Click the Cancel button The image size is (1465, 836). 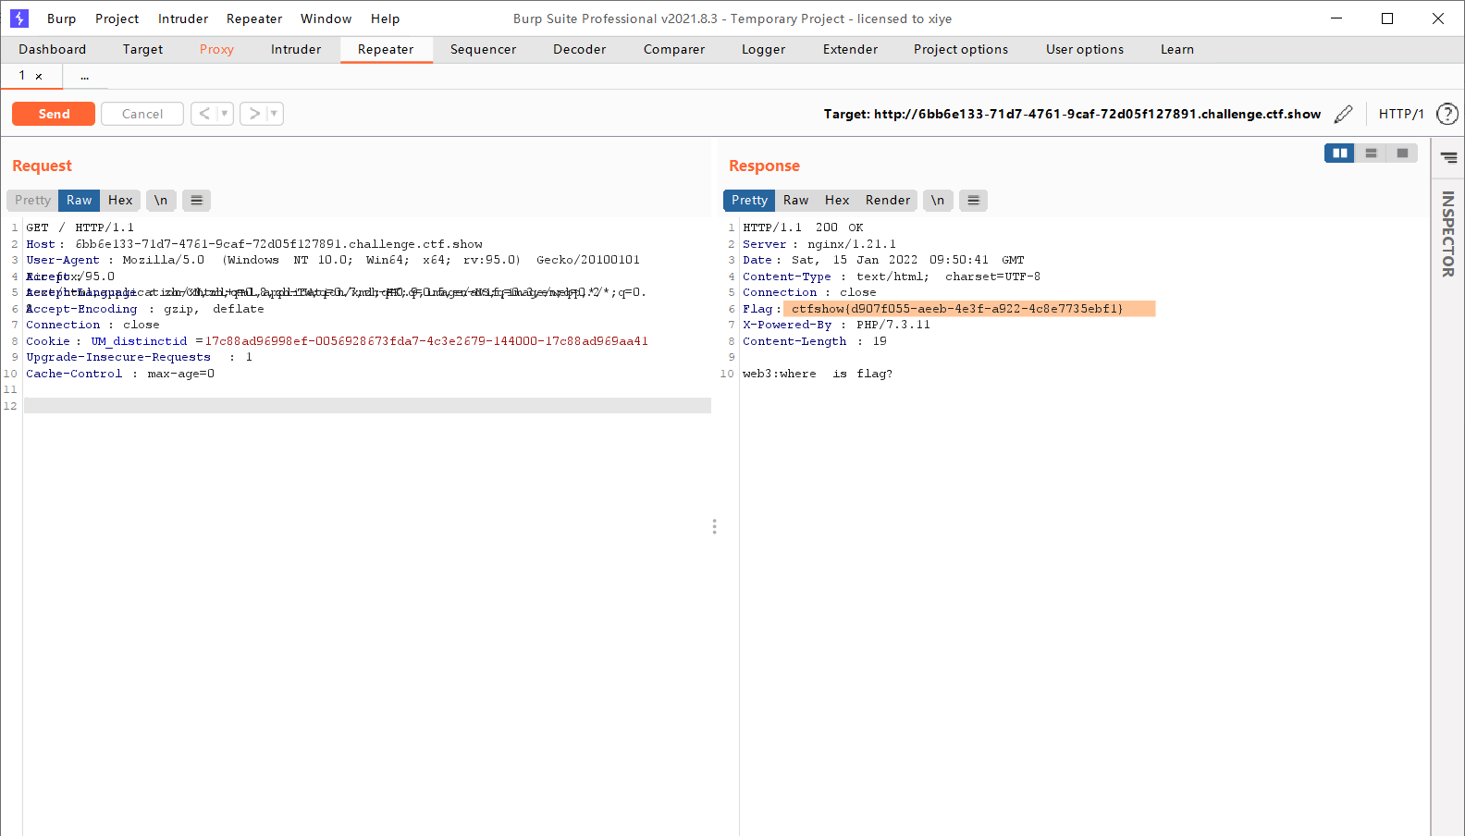[x=142, y=114]
